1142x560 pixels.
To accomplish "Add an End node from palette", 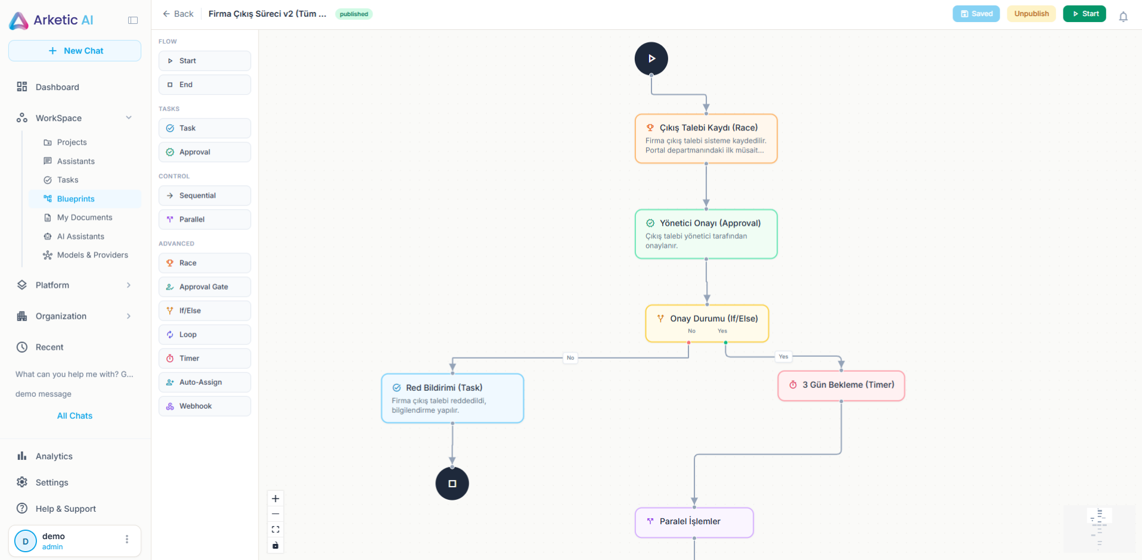I will pos(204,85).
